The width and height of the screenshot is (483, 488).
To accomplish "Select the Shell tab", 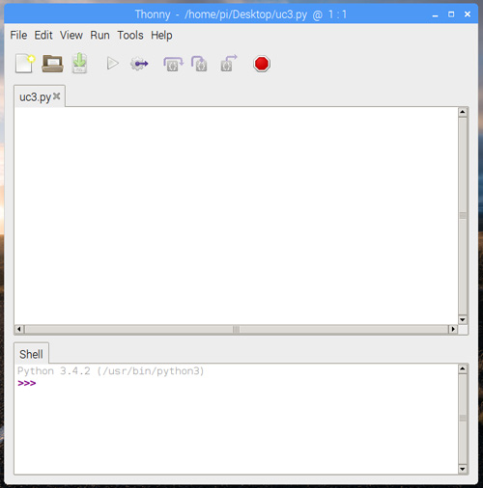I will pos(31,354).
